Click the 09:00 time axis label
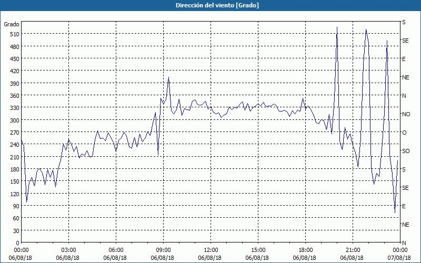This screenshot has height=263, width=421. (x=163, y=250)
